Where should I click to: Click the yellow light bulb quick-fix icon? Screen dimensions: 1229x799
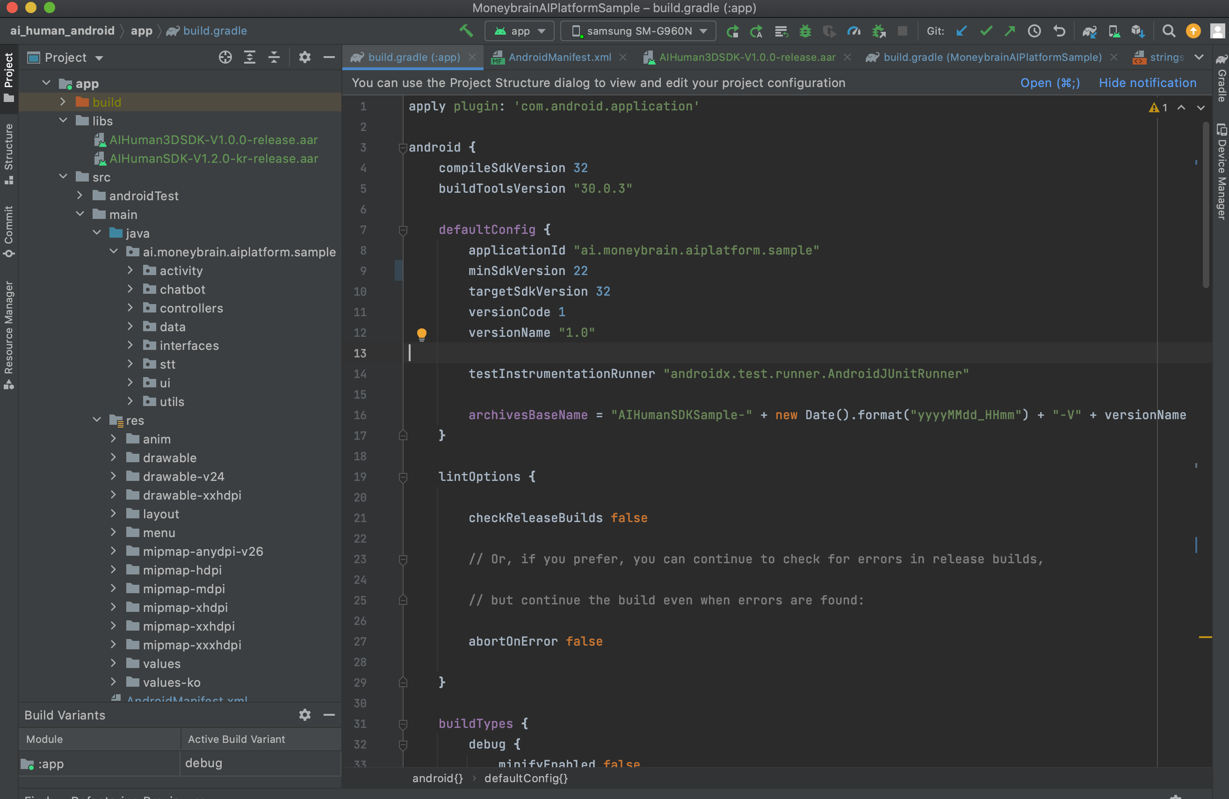[x=421, y=334]
